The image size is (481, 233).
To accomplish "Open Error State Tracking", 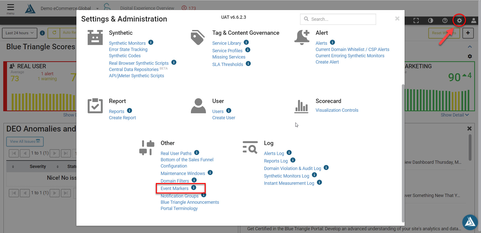I will point(128,49).
